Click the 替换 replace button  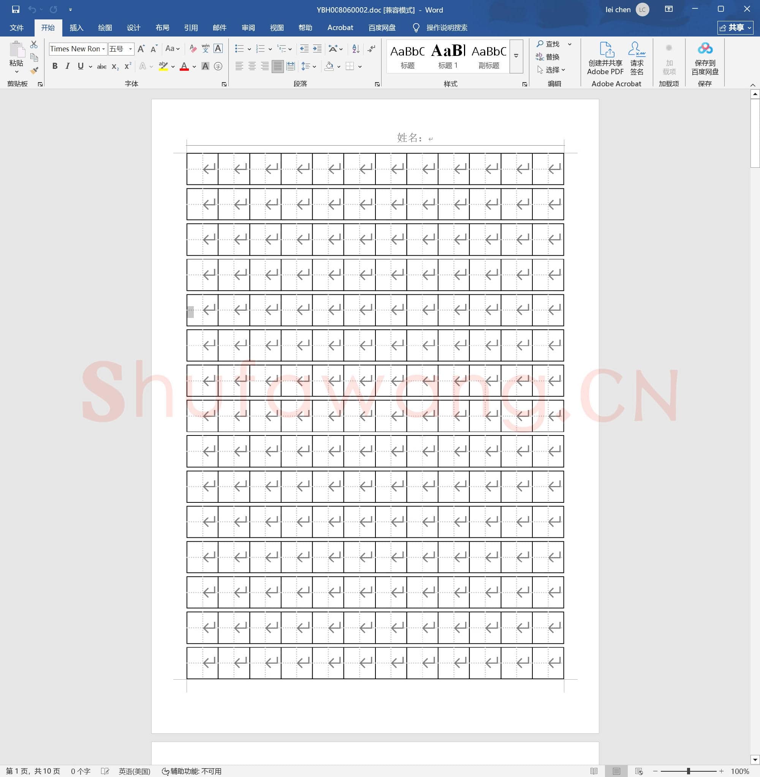click(x=548, y=57)
